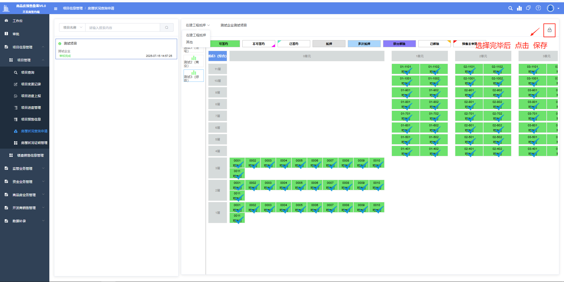Open the header search magnifier icon
The width and height of the screenshot is (564, 282).
point(511,8)
